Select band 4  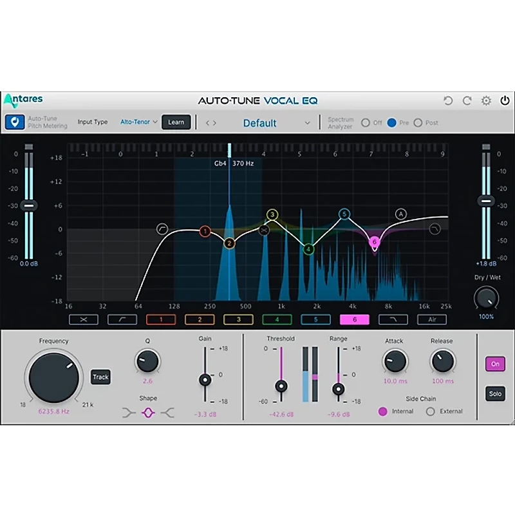pyautogui.click(x=277, y=319)
